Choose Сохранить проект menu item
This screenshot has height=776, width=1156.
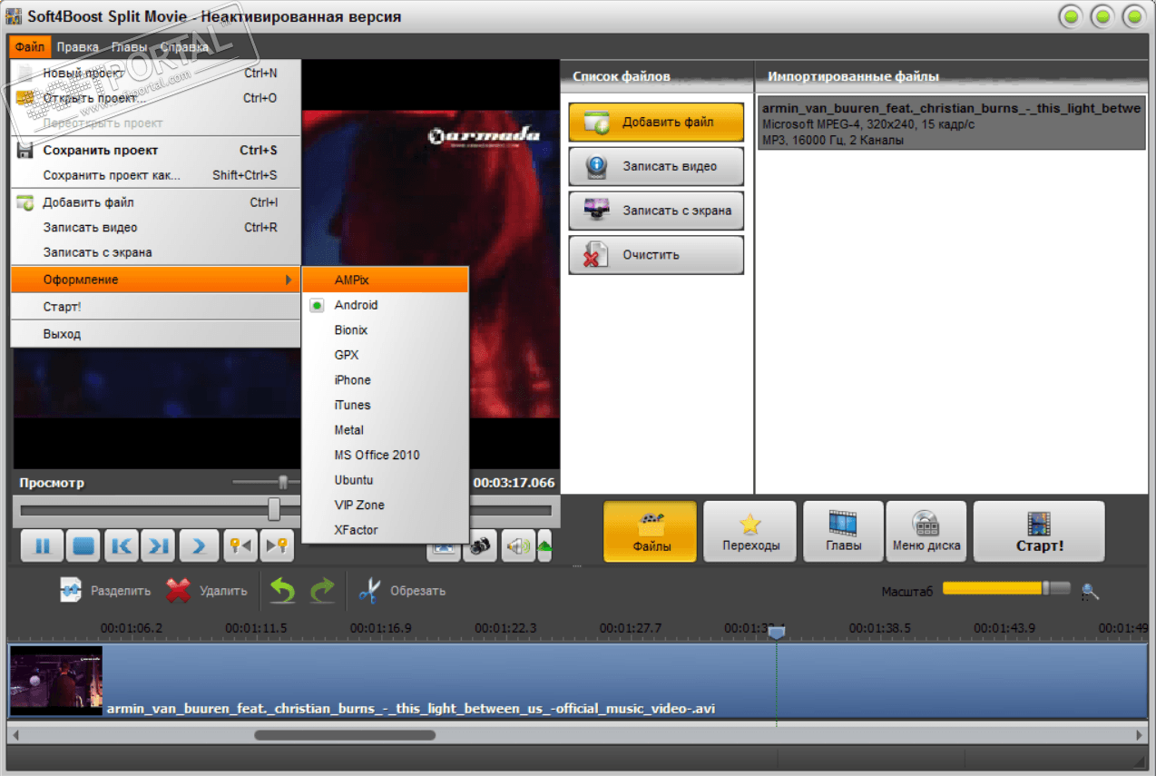point(155,151)
